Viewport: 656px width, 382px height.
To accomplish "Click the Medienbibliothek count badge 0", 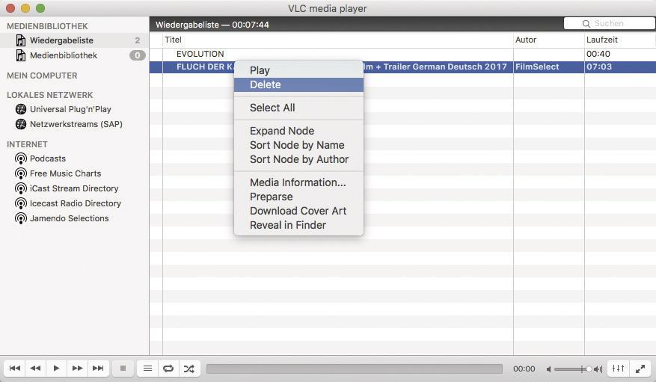I will [x=137, y=55].
